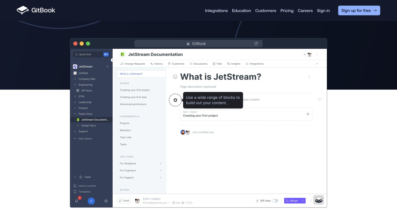Screen dimensions: 397x213
Task: Expand the Product collection
Action: [75, 108]
